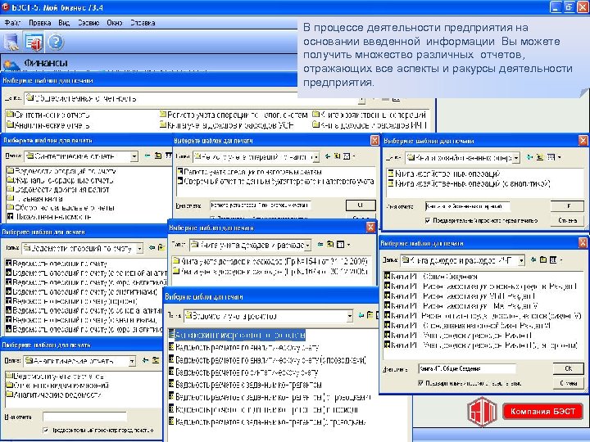Select Ведомость расчетов по синтетическому счету

tap(243, 372)
